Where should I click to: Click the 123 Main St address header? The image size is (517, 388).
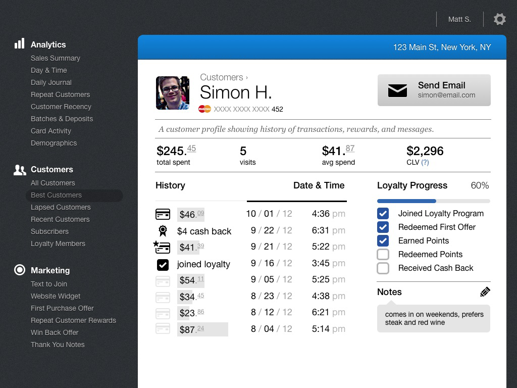tap(442, 47)
